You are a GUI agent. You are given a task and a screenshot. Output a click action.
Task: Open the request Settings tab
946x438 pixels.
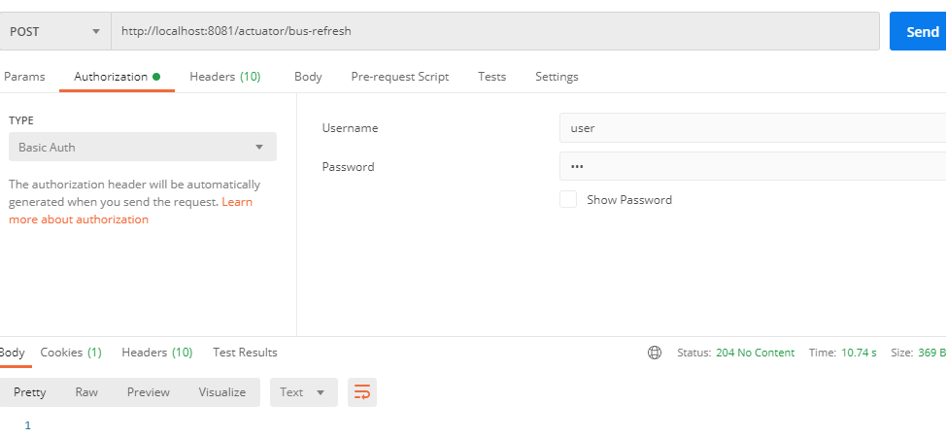click(x=557, y=77)
